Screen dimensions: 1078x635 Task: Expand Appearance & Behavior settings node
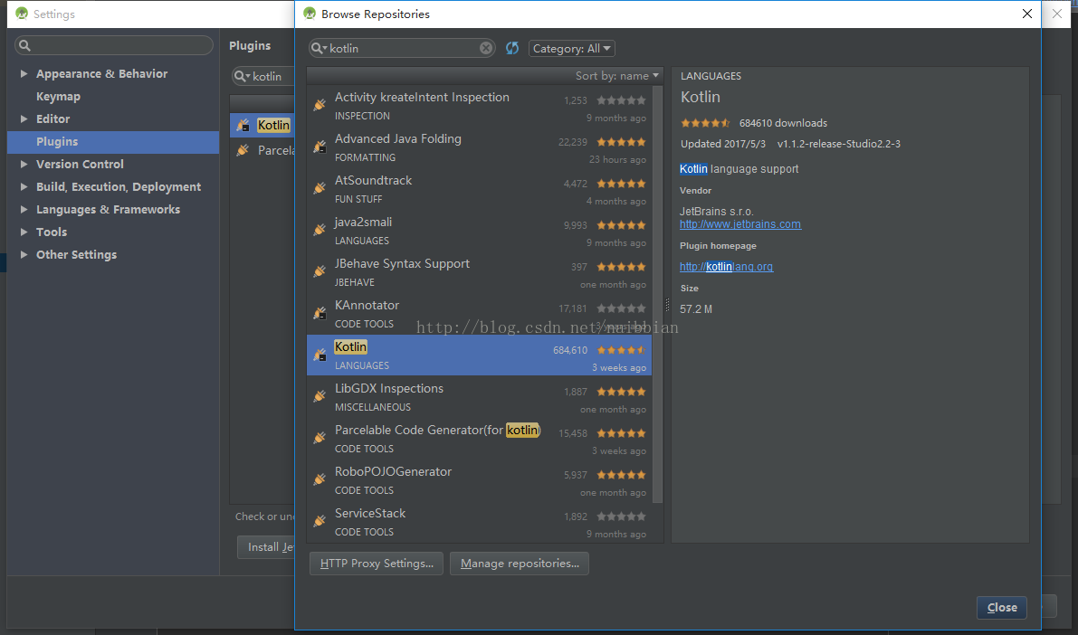[x=24, y=73]
